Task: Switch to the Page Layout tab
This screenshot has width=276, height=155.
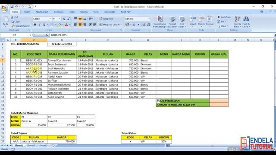Action: (42, 12)
